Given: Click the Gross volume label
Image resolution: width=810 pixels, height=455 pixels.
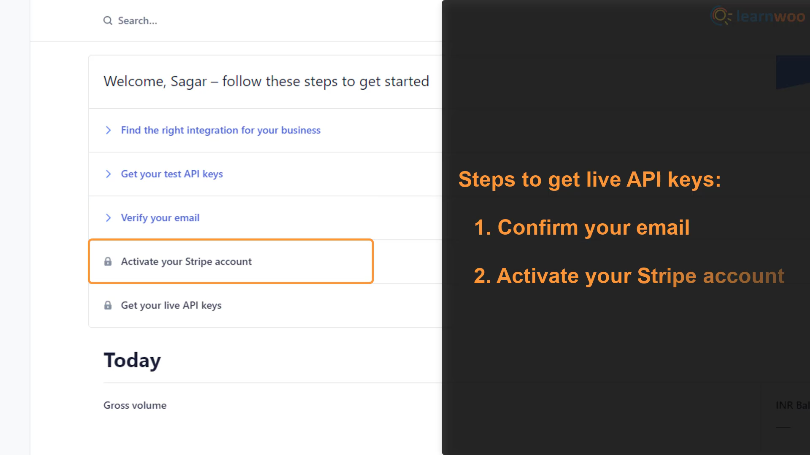Looking at the screenshot, I should (135, 405).
